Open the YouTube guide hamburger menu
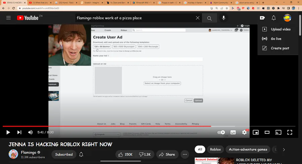The height and width of the screenshot is (164, 302). point(8,18)
